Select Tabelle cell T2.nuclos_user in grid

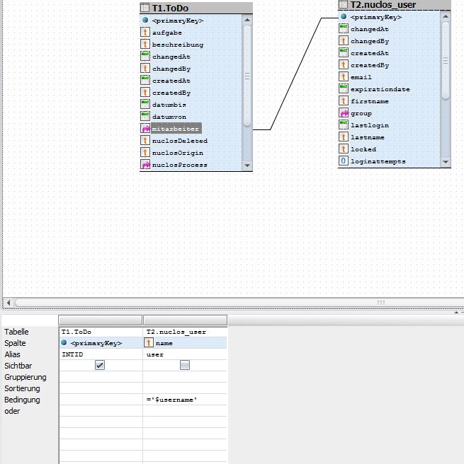(185, 332)
